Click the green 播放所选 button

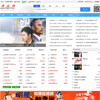16,87
